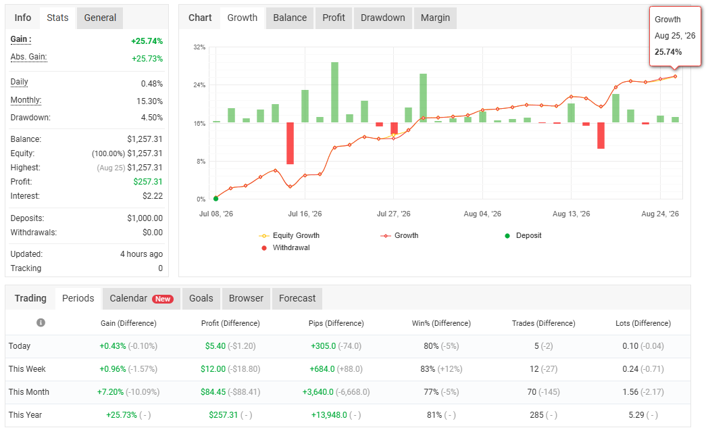Screen dimensions: 706x432
Task: Click the last growth point on Aug 25
Action: (675, 76)
